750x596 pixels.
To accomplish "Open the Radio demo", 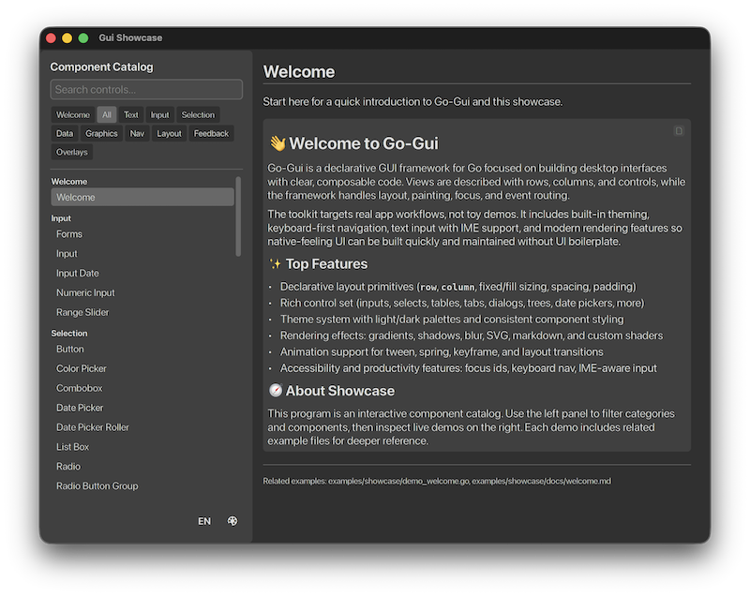I will pyautogui.click(x=142, y=467).
